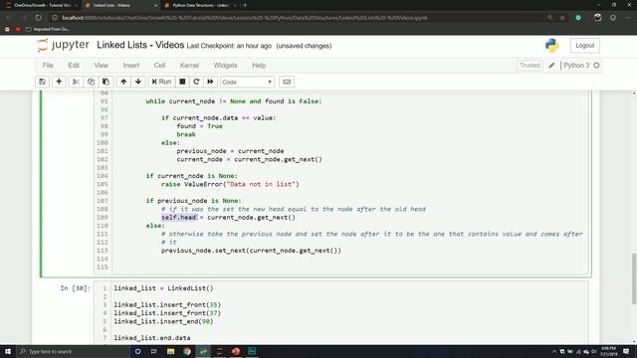Open the Windows Start menu
The width and height of the screenshot is (637, 358).
pos(8,351)
